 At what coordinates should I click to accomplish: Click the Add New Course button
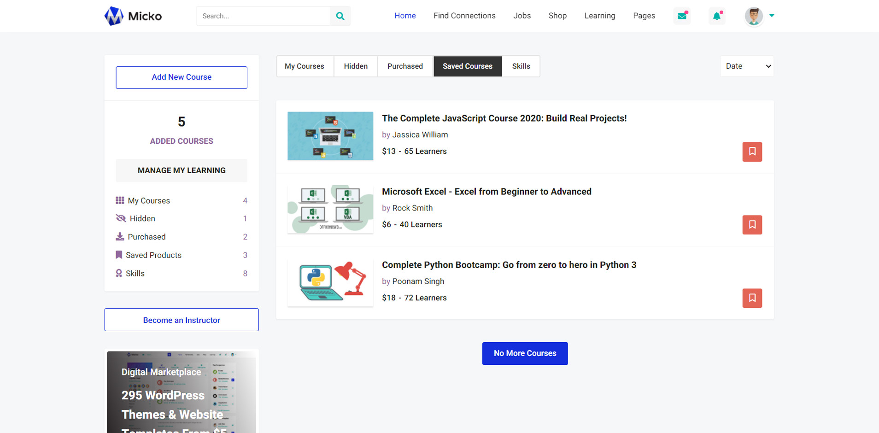pyautogui.click(x=182, y=77)
